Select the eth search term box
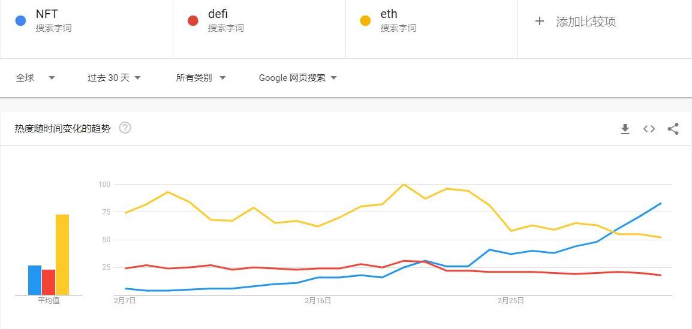 coord(389,14)
